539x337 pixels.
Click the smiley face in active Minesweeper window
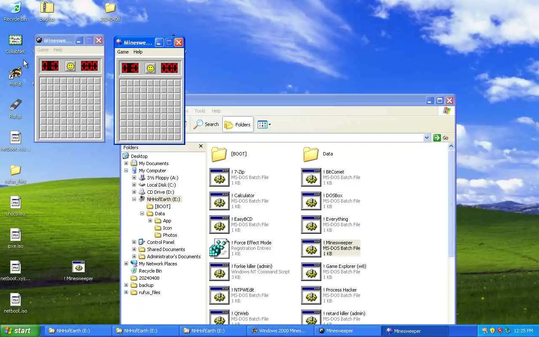pyautogui.click(x=150, y=68)
